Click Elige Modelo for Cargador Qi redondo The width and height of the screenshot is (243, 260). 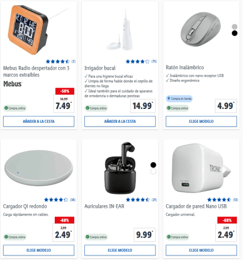39,250
